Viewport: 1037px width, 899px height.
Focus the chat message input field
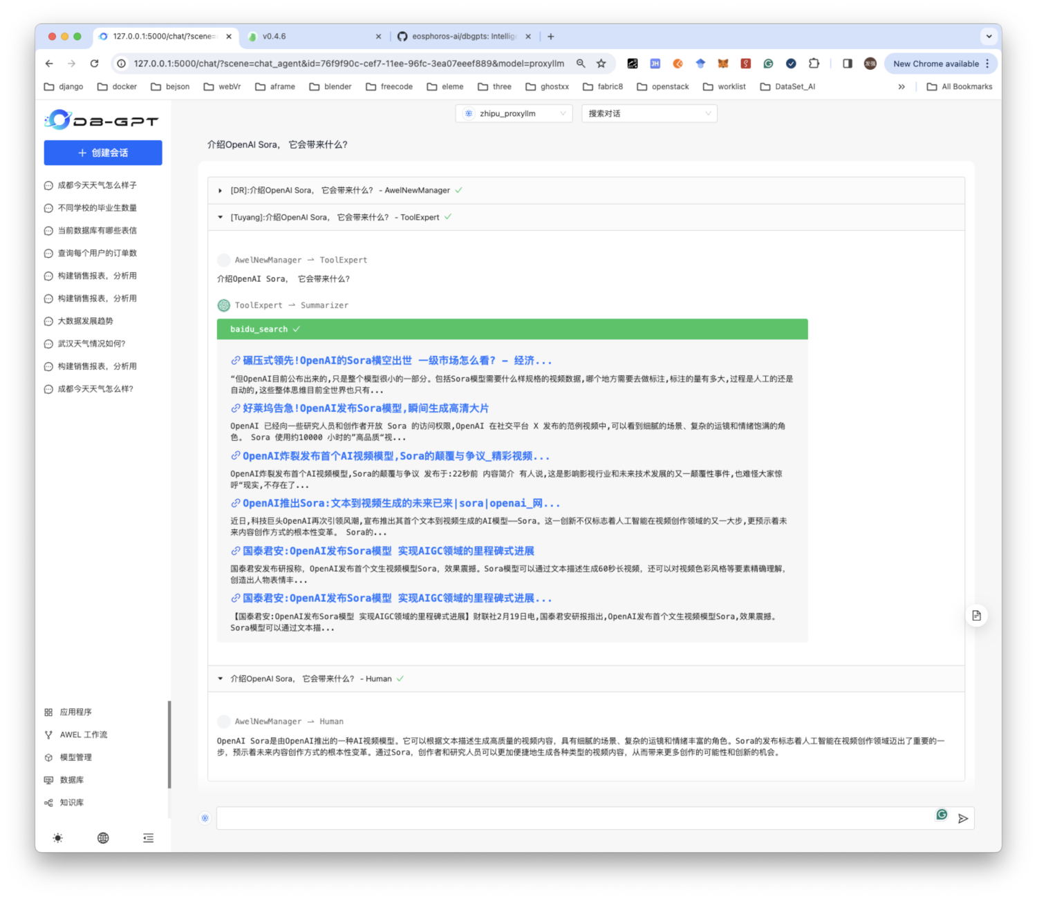[574, 818]
